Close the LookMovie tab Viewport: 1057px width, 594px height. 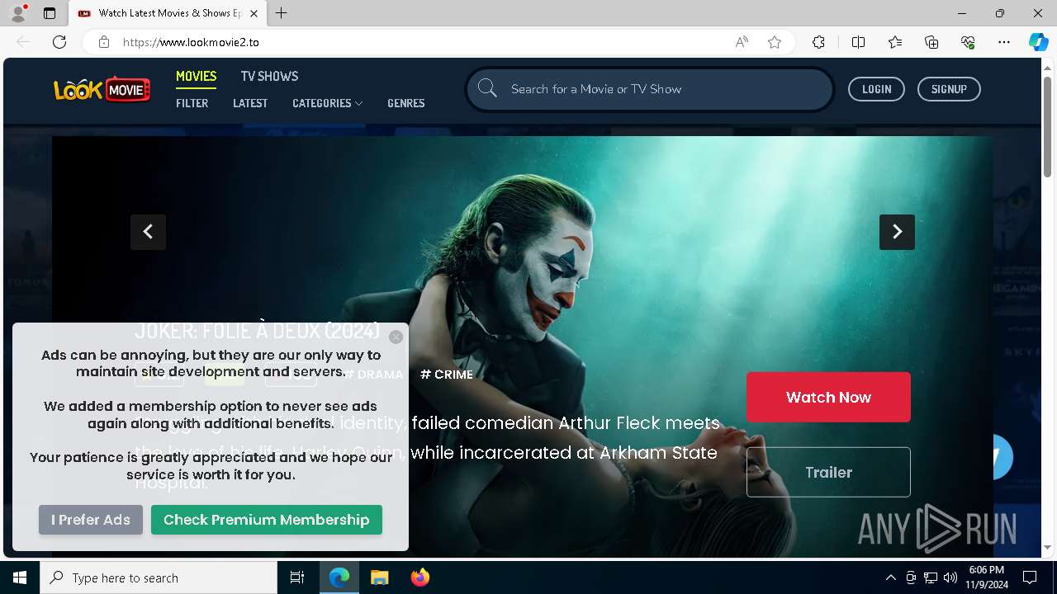click(x=254, y=13)
